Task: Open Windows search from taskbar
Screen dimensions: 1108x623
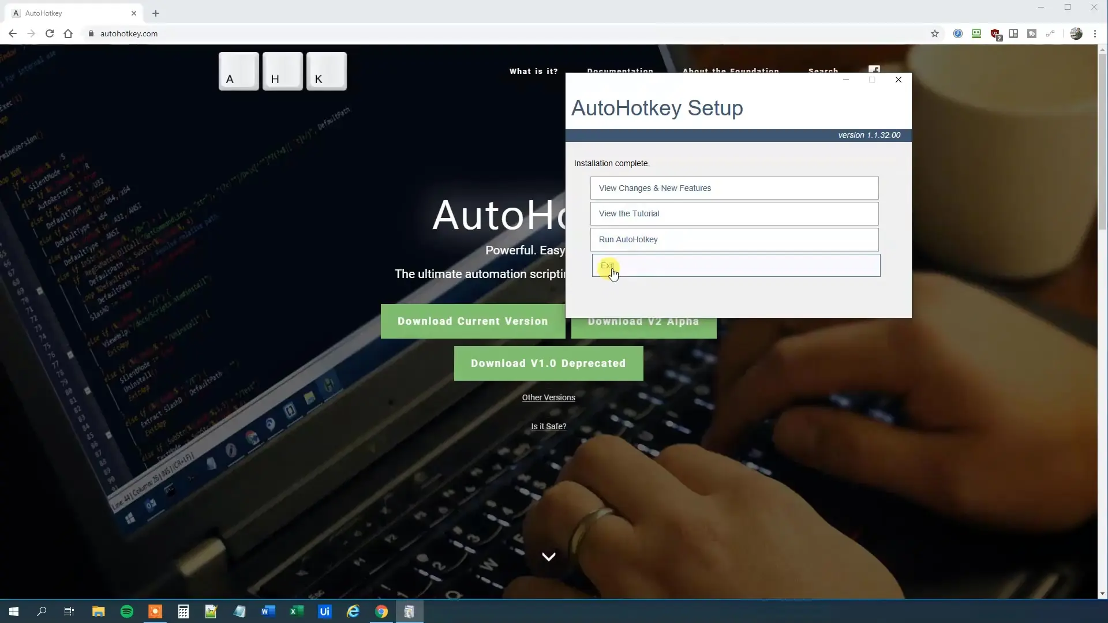Action: pyautogui.click(x=42, y=611)
